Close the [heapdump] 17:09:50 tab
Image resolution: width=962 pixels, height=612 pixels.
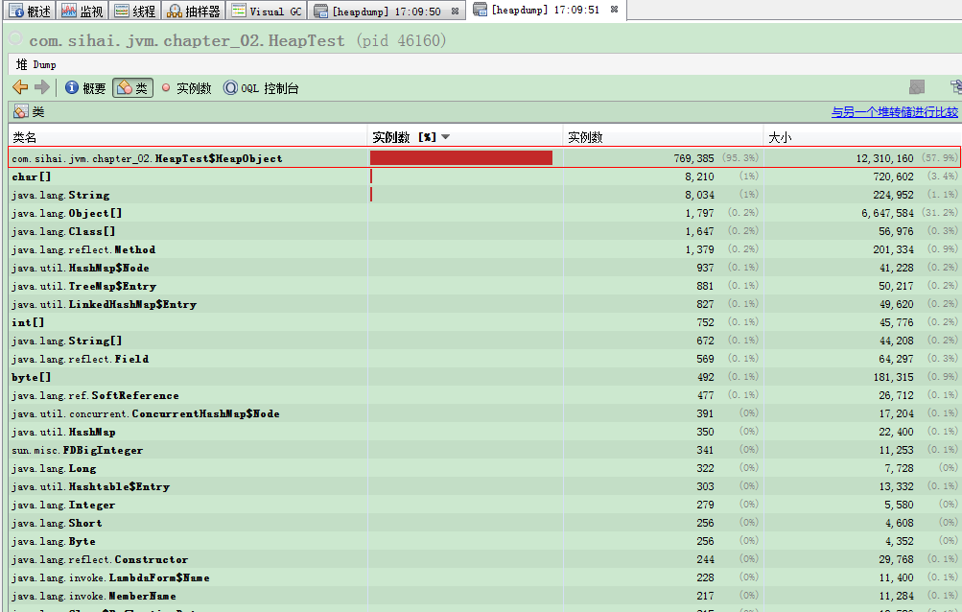455,12
